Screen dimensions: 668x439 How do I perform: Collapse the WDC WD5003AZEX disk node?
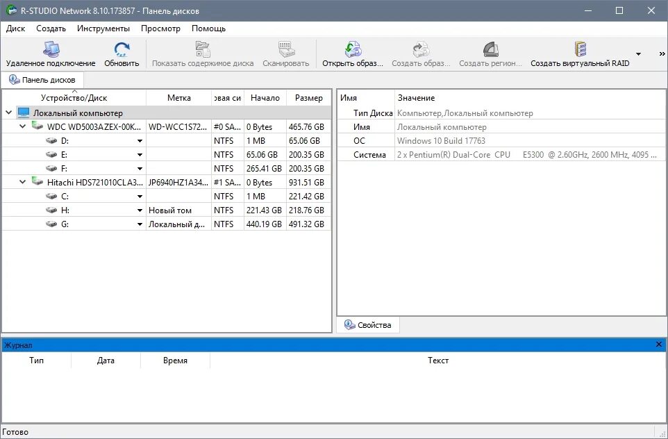coord(23,126)
